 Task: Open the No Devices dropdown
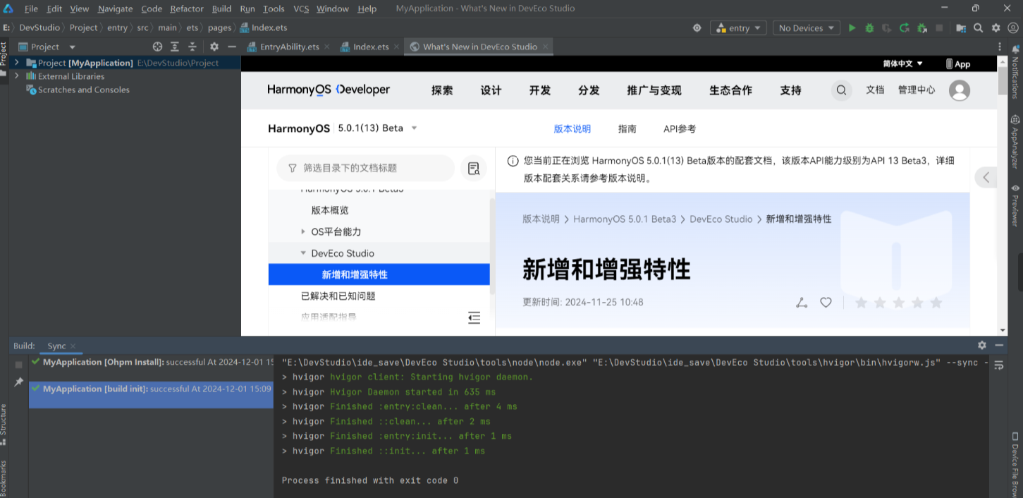(x=806, y=28)
